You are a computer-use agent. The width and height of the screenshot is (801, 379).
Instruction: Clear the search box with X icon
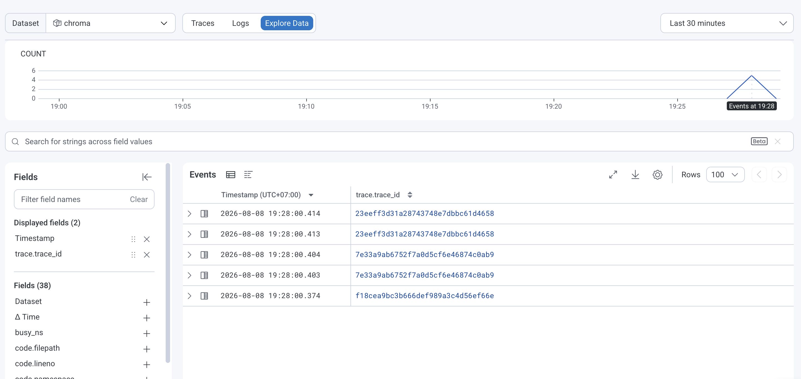coord(778,141)
